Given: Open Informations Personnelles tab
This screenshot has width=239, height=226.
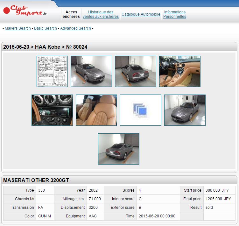Looking at the screenshot, I should 175,14.
